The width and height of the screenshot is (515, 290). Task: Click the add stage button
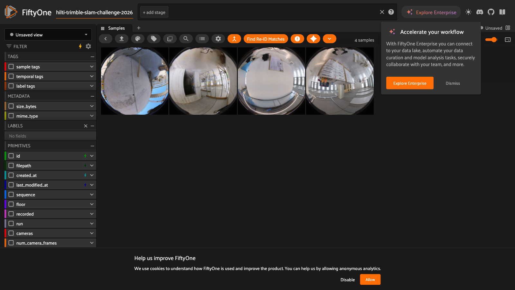click(154, 12)
